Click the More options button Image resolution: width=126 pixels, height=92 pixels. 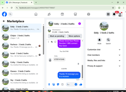point(74,36)
